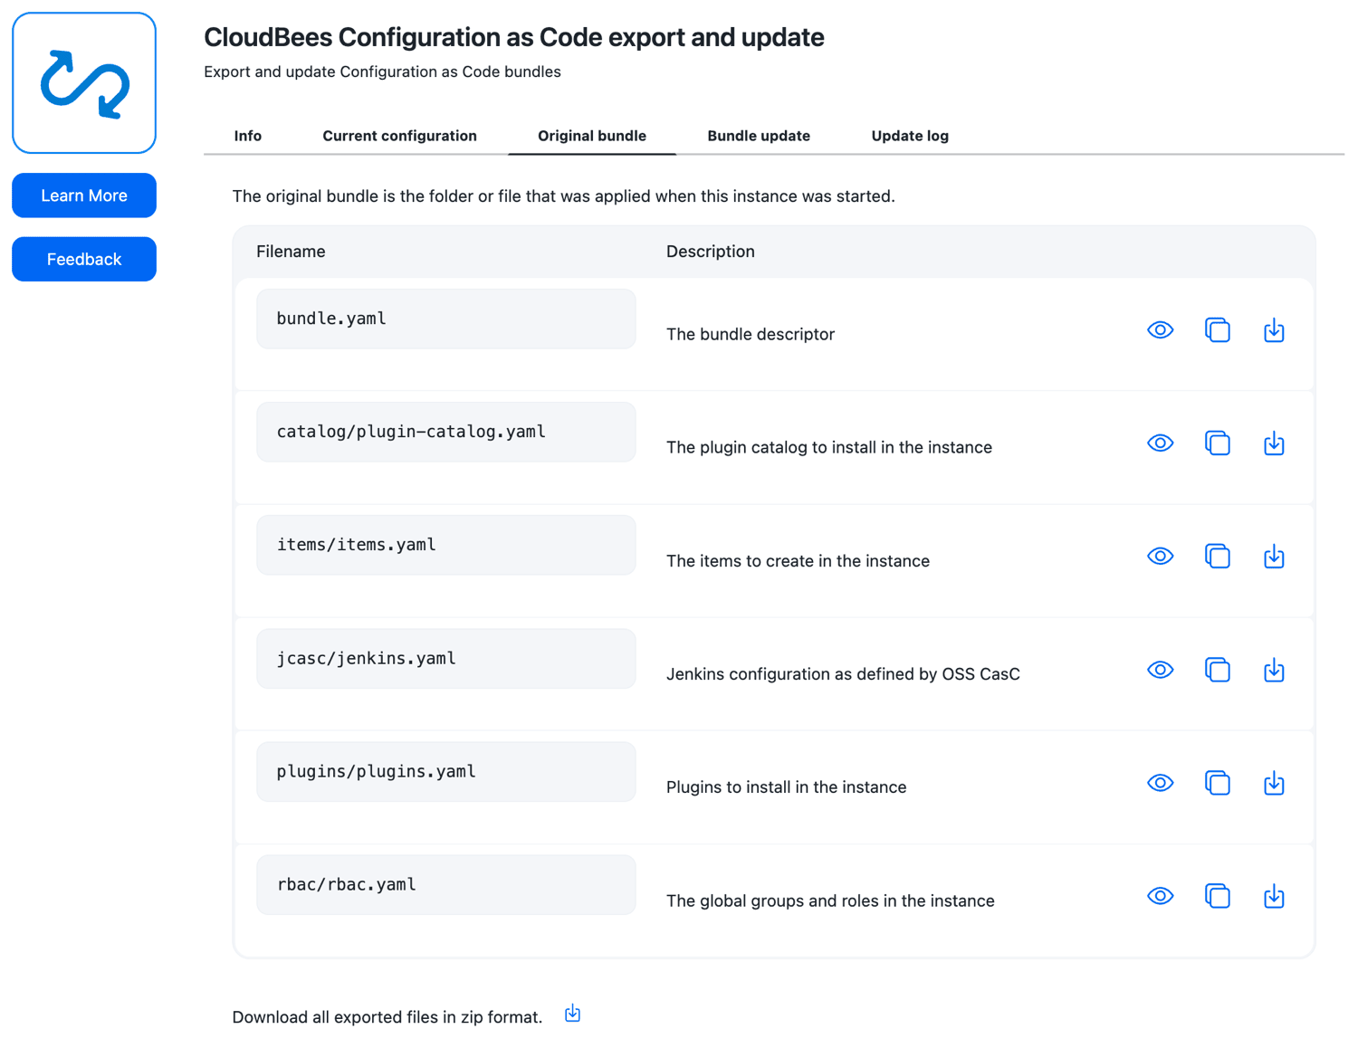Select the Update log tab
This screenshot has width=1358, height=1048.
pos(910,136)
